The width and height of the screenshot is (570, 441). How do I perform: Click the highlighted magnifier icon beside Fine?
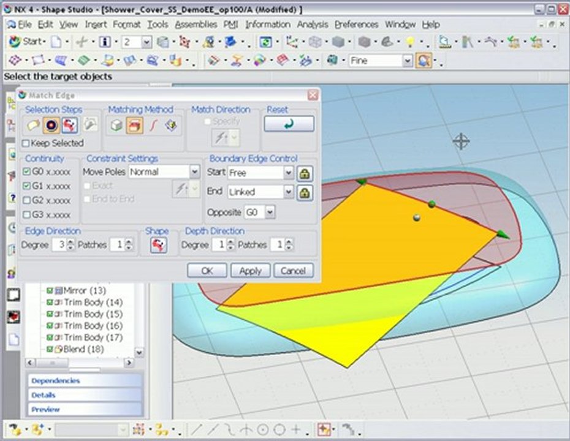[424, 61]
